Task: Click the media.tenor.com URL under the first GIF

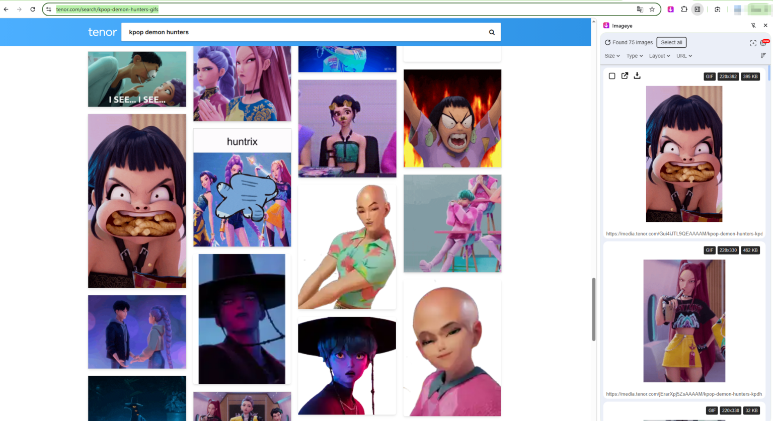Action: (x=684, y=233)
